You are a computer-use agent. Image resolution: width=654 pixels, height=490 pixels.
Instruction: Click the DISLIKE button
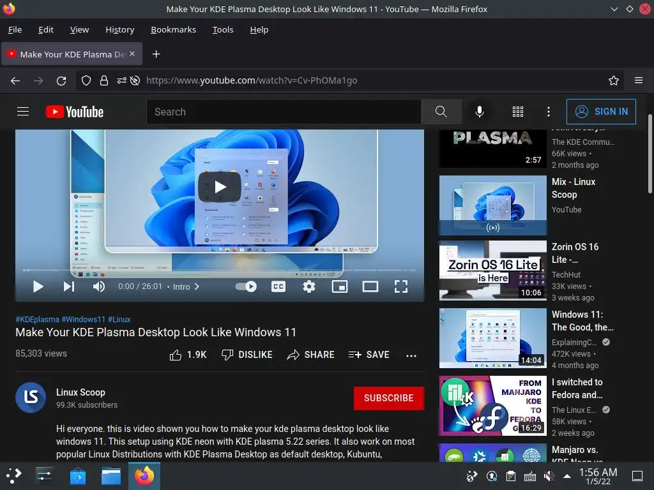pyautogui.click(x=247, y=355)
